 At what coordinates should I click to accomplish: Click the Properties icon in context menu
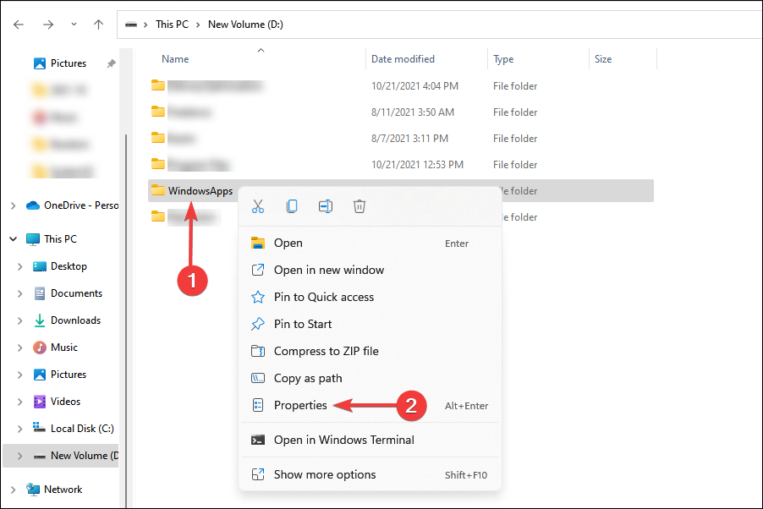258,405
